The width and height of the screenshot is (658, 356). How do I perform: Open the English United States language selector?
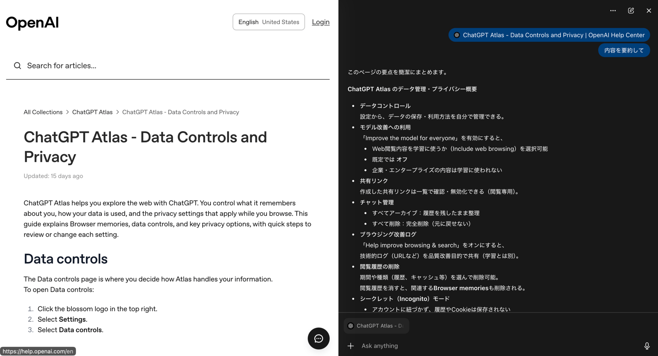[269, 22]
